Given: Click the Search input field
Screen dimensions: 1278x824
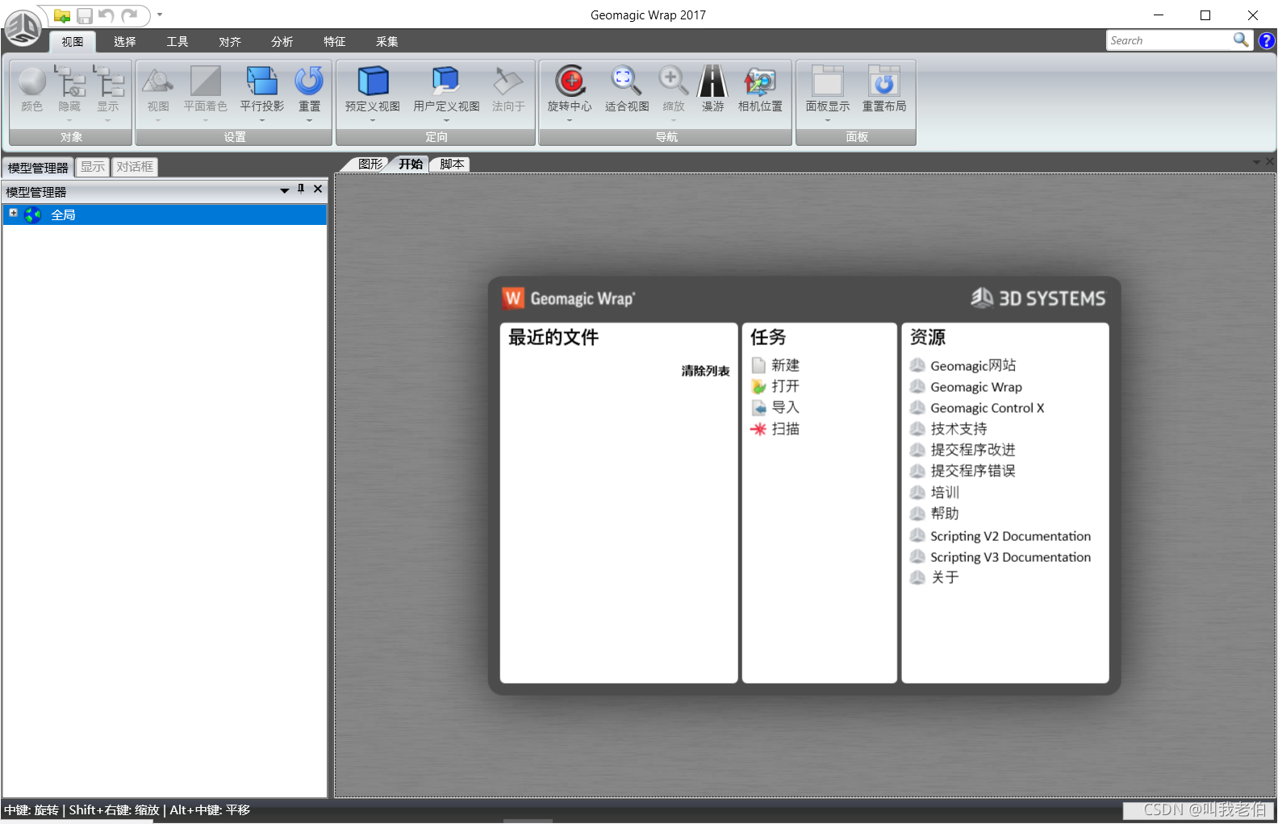Looking at the screenshot, I should [x=1170, y=40].
